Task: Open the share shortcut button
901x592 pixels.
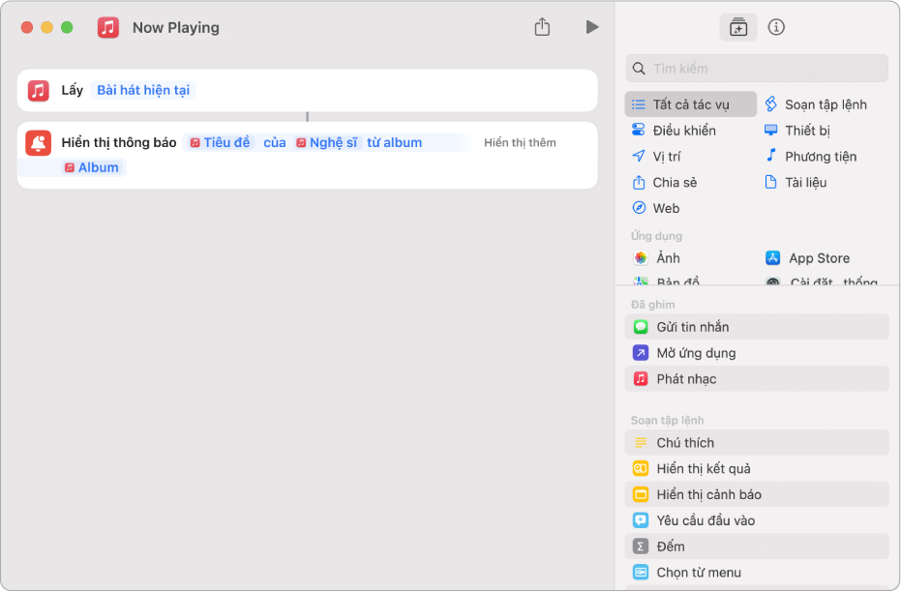Action: (x=542, y=27)
